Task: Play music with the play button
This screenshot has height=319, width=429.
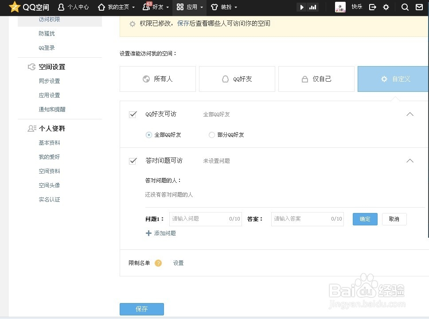Action: 302,7
